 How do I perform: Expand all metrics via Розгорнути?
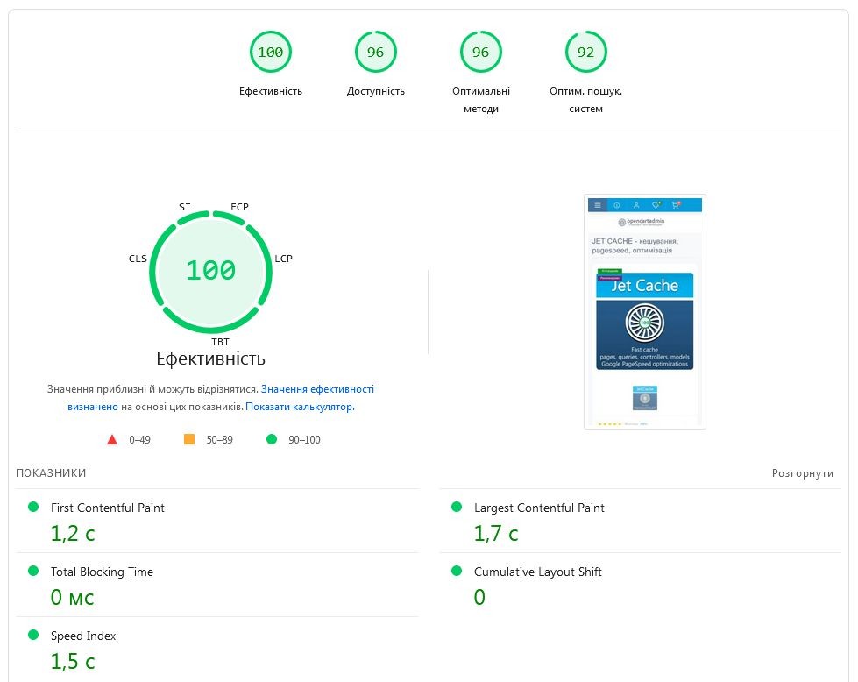click(803, 472)
